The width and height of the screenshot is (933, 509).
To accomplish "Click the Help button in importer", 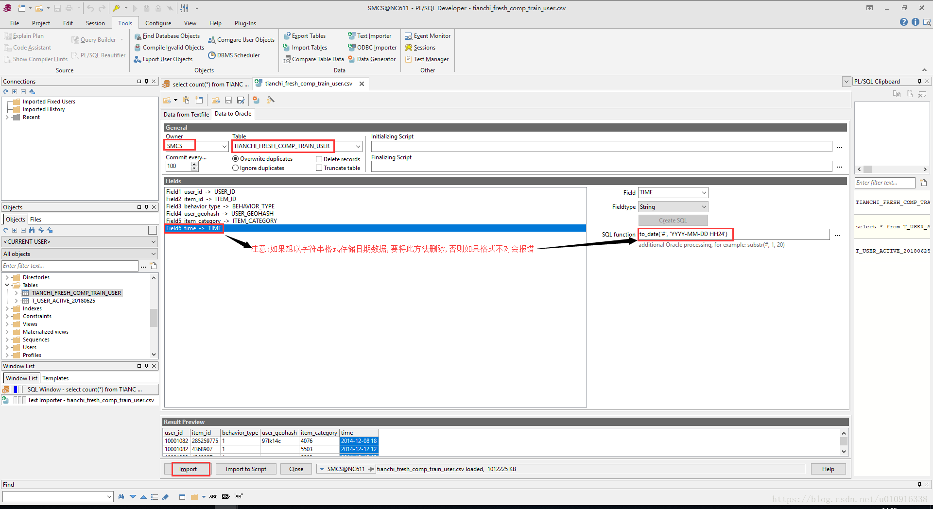I will (x=828, y=469).
